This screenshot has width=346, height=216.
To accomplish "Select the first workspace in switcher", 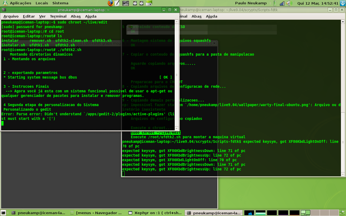I will click(x=305, y=213).
